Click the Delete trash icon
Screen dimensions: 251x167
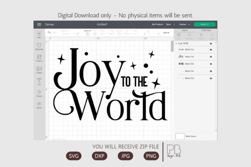tap(212, 35)
